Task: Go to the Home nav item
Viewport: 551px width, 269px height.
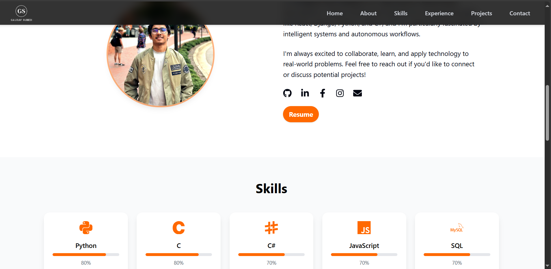Action: [x=335, y=13]
